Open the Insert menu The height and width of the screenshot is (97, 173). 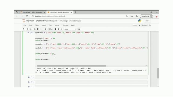pos(44,25)
